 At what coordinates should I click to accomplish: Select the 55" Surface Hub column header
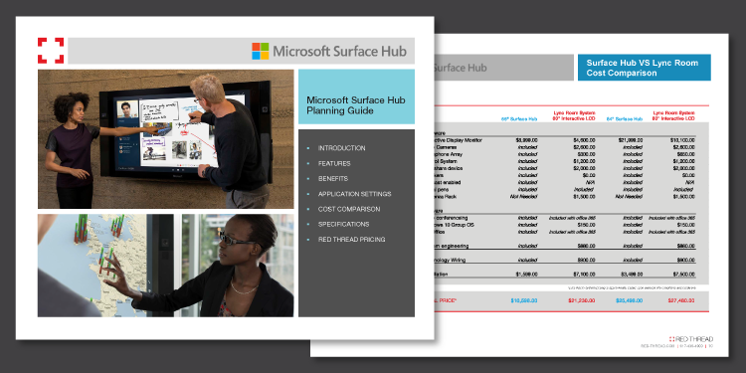pyautogui.click(x=519, y=119)
